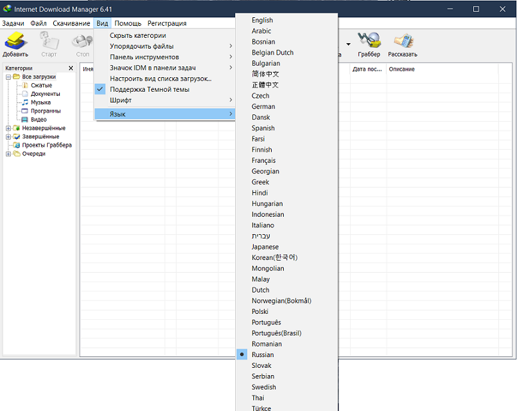Open the Язык submenu item
The width and height of the screenshot is (517, 411).
click(165, 114)
